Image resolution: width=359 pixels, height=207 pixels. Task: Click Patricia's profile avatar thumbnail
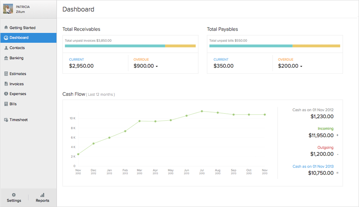pyautogui.click(x=8, y=9)
